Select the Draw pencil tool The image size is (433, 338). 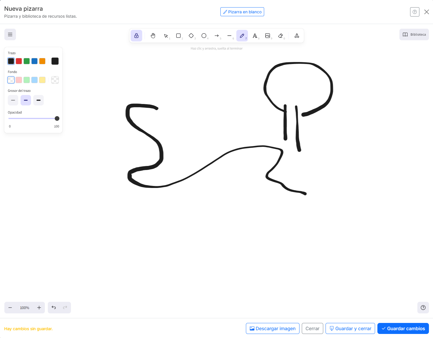242,36
